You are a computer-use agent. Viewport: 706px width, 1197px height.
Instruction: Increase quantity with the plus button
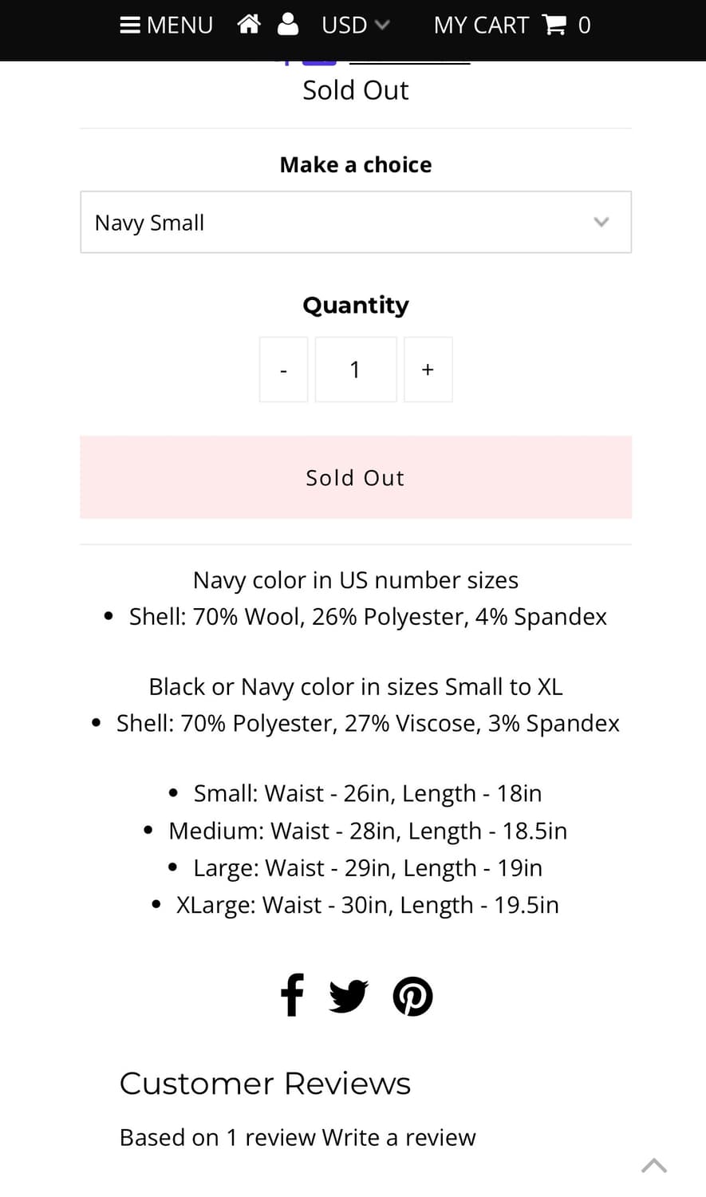tap(428, 369)
